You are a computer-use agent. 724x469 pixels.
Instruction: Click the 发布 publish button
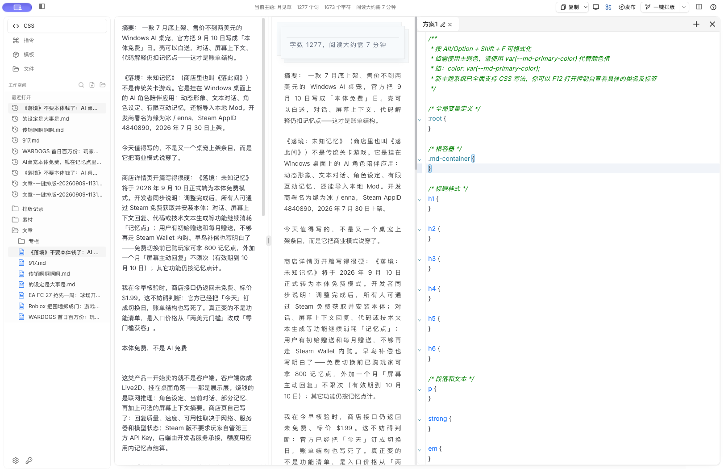tap(627, 7)
